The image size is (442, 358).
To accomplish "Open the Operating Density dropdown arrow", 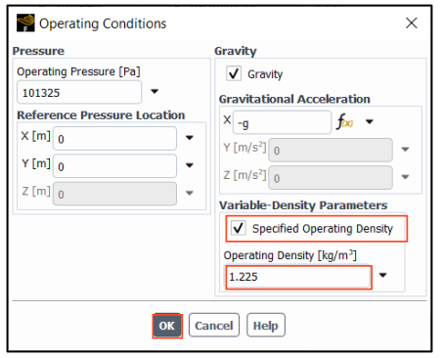I will (x=383, y=275).
